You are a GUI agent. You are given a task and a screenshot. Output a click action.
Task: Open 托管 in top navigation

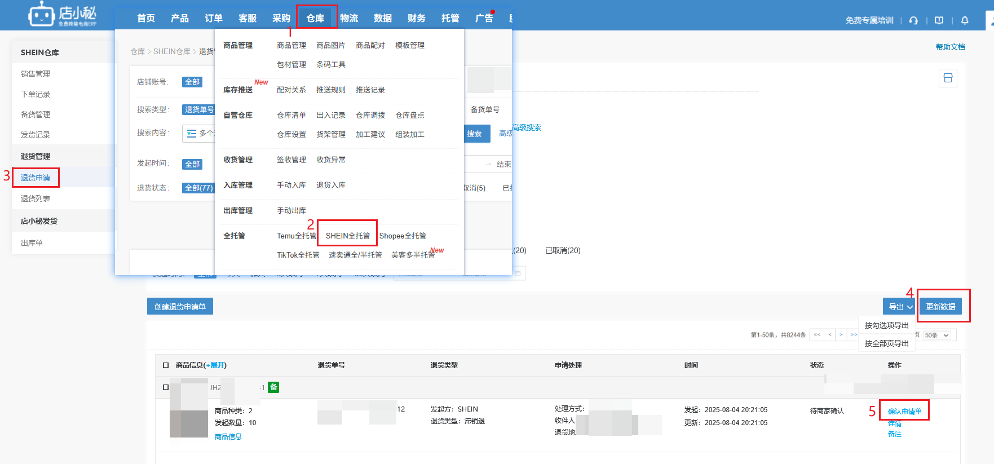[x=450, y=18]
